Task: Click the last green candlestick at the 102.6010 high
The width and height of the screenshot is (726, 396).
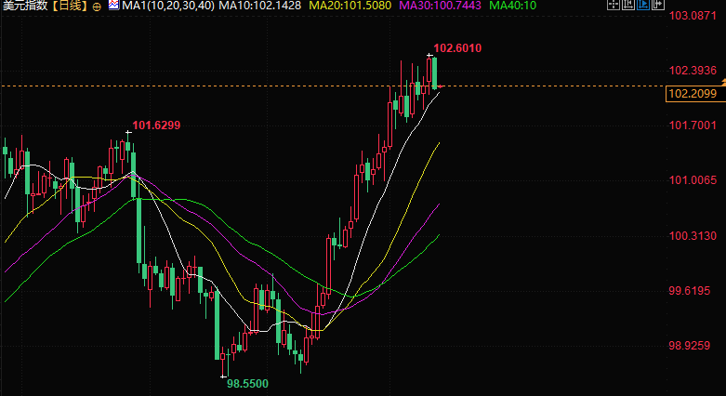Action: coord(435,73)
